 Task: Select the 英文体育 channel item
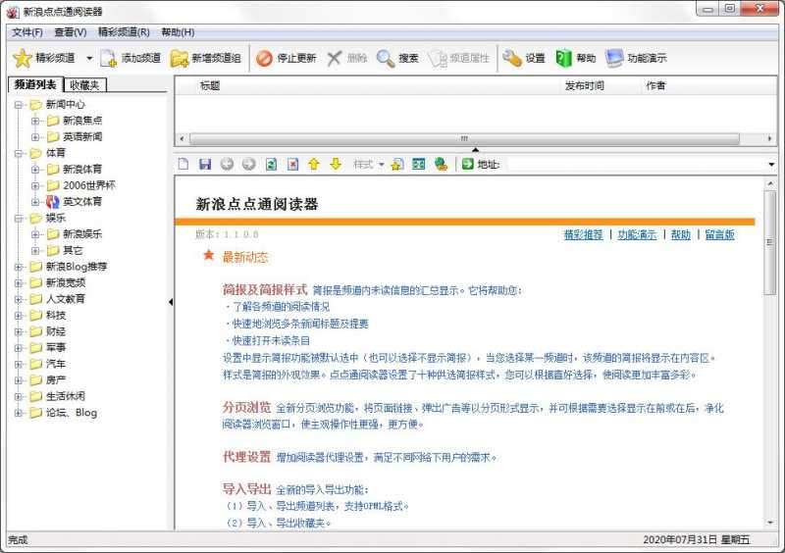click(75, 202)
